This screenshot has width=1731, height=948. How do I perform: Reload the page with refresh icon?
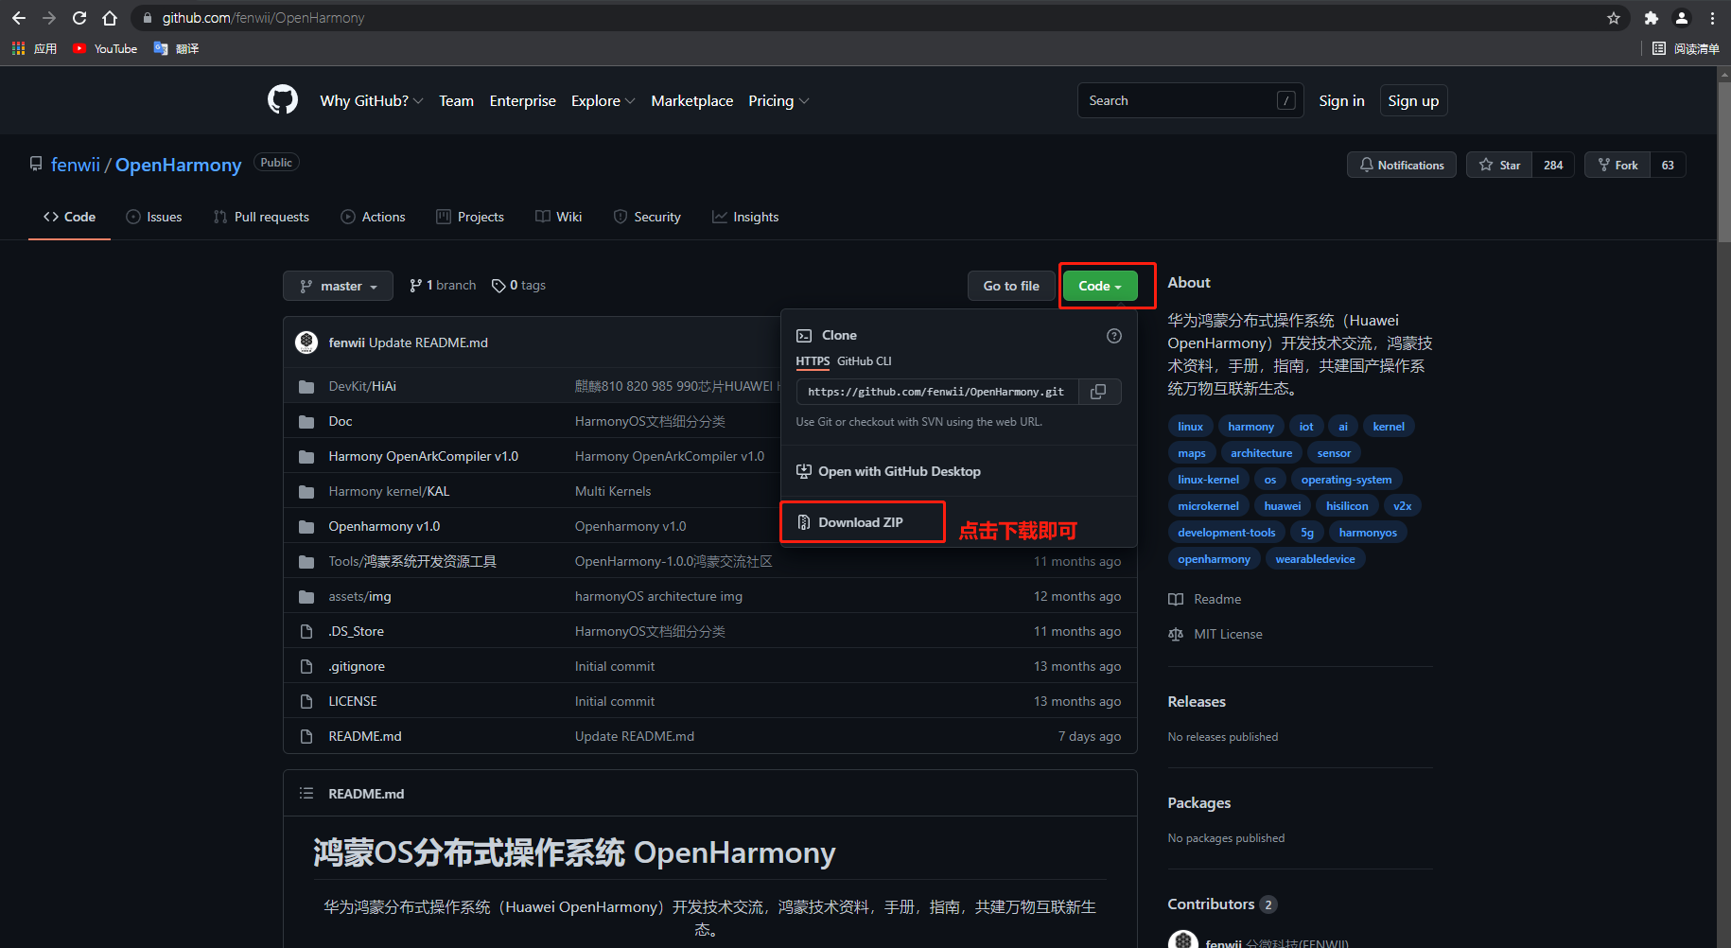click(x=79, y=18)
